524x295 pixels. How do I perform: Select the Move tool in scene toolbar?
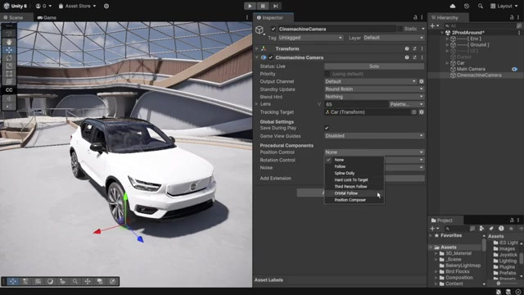click(9, 50)
